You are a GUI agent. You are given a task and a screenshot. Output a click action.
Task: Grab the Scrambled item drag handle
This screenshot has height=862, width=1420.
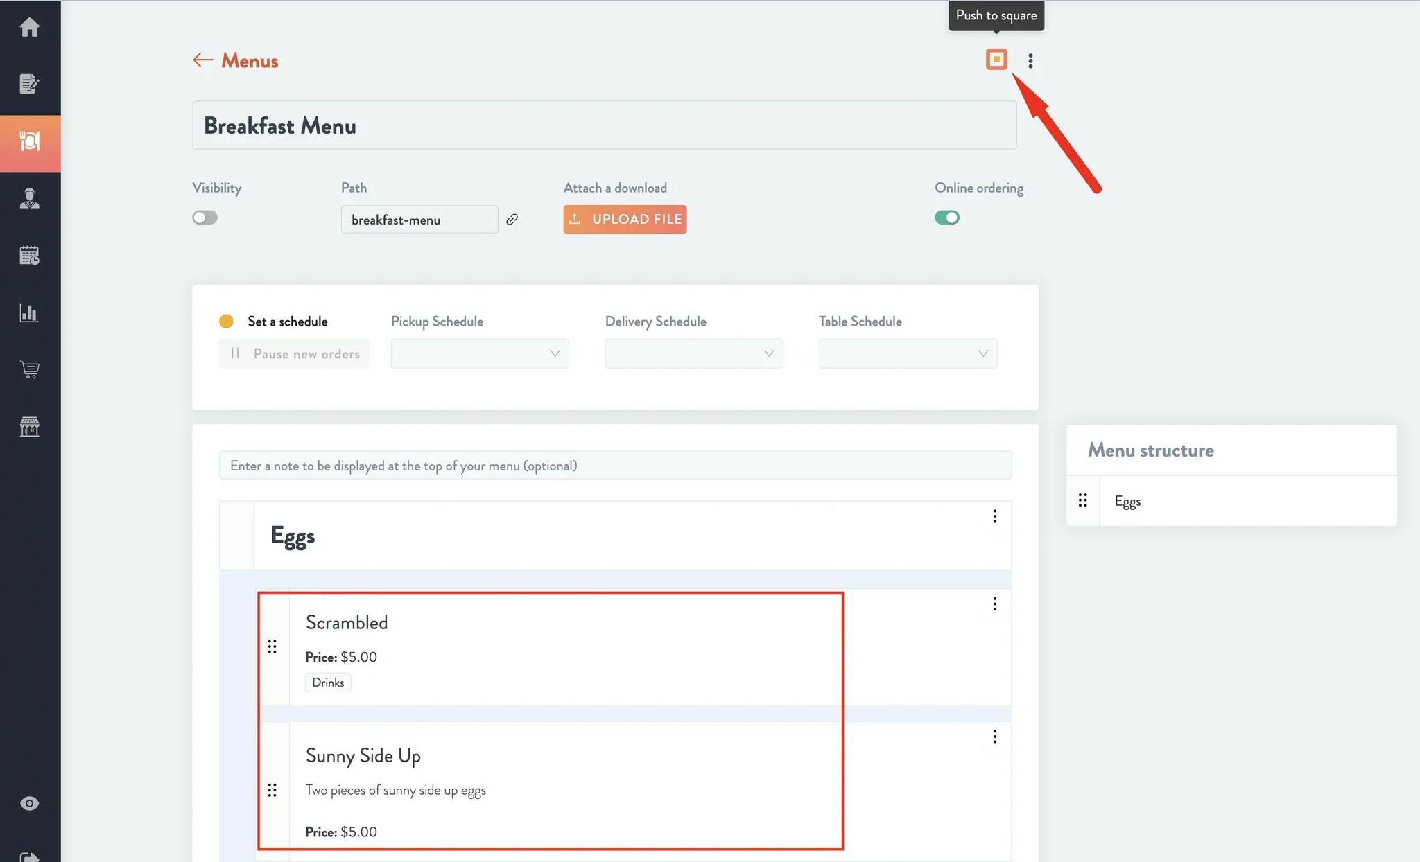click(272, 646)
